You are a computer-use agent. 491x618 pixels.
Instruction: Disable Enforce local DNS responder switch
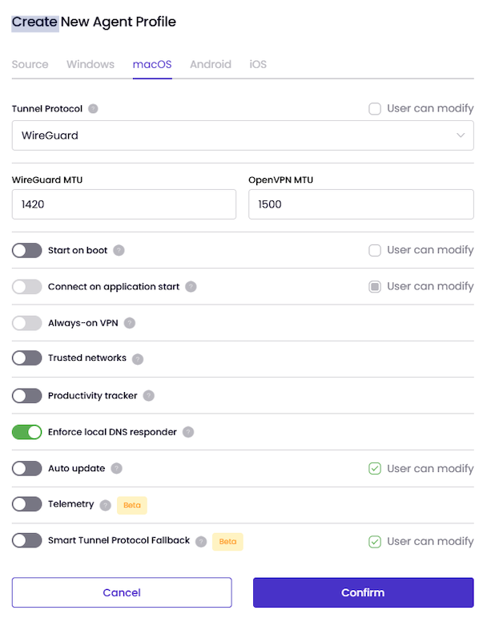[x=26, y=432]
